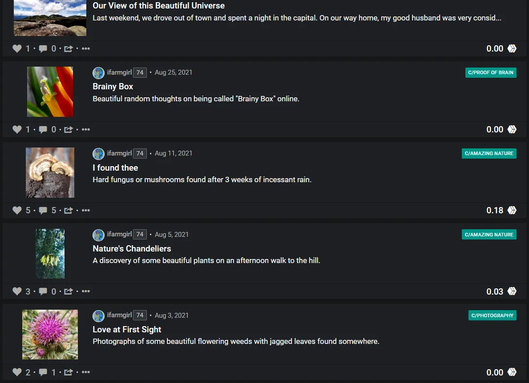Open ifarmgirl avatar on Aug 25 post

(x=98, y=72)
